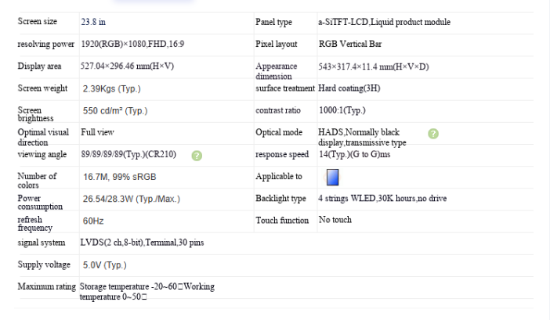The height and width of the screenshot is (320, 550).
Task: Click the help icon beside viewing angle
Action: coord(197,156)
